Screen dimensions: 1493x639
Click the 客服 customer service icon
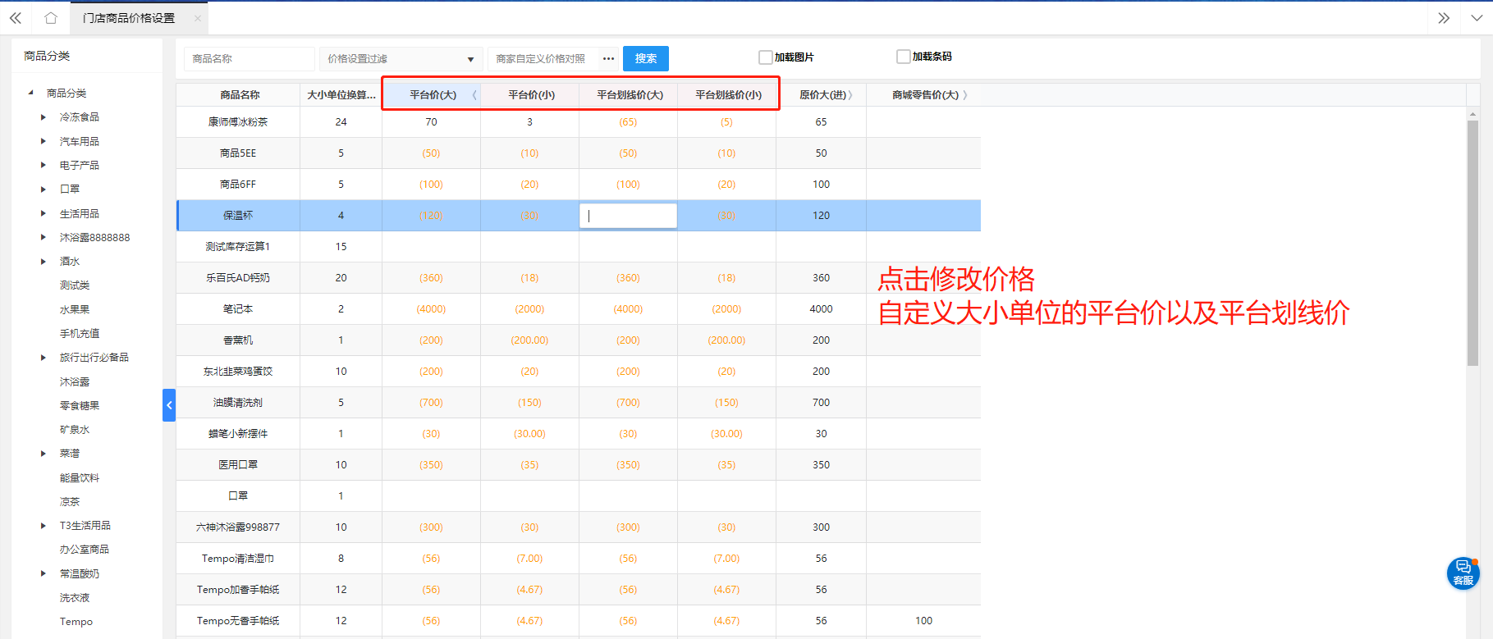[1463, 573]
